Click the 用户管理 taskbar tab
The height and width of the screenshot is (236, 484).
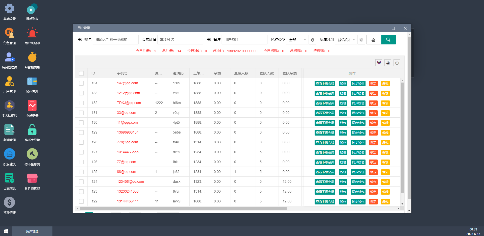click(x=32, y=231)
